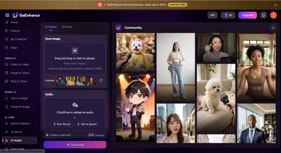Click the Text to Image icon
Image resolution: width=281 pixels, height=153 pixels.
tap(7, 98)
